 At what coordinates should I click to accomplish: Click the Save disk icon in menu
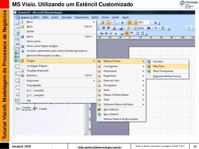click(22, 37)
